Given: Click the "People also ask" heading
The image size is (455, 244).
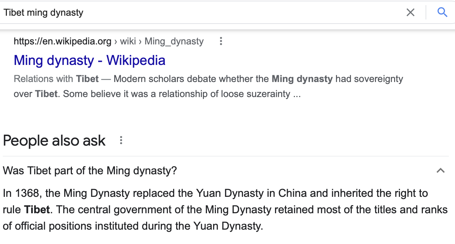Looking at the screenshot, I should point(54,141).
